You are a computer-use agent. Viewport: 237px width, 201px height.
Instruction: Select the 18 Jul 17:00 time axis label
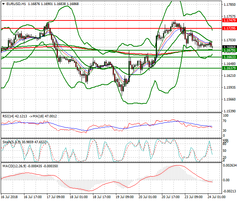point(102,197)
